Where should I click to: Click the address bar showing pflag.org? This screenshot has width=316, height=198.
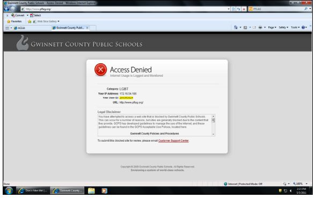(124, 9)
